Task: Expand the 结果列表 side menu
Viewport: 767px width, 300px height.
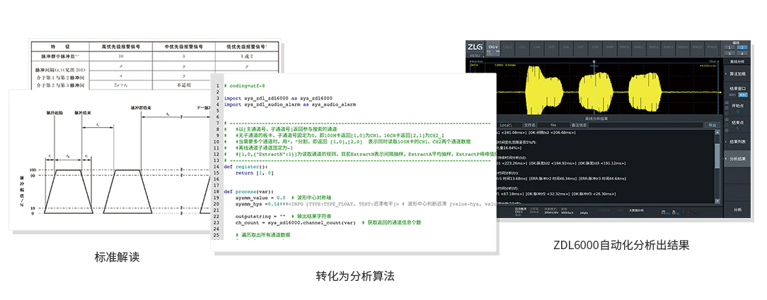Action: pos(737,141)
